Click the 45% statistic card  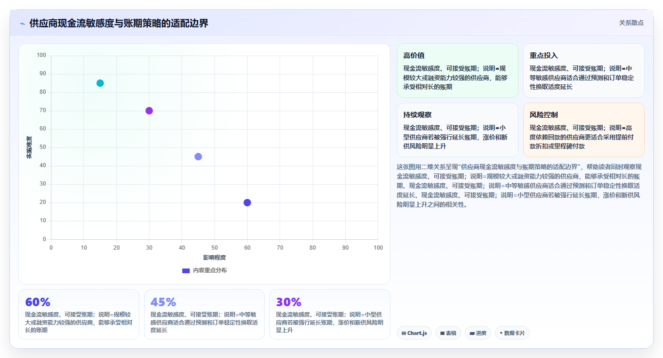point(204,314)
